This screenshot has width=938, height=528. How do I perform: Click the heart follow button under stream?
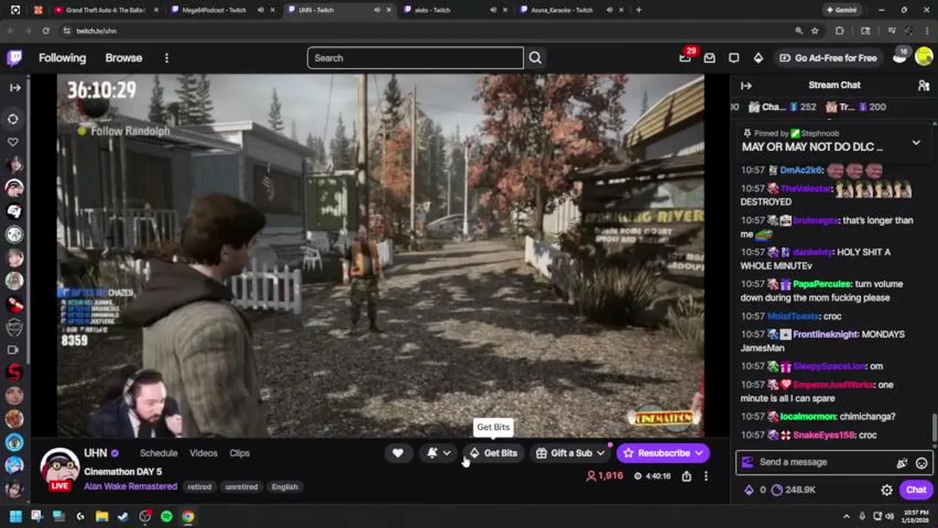pyautogui.click(x=398, y=453)
